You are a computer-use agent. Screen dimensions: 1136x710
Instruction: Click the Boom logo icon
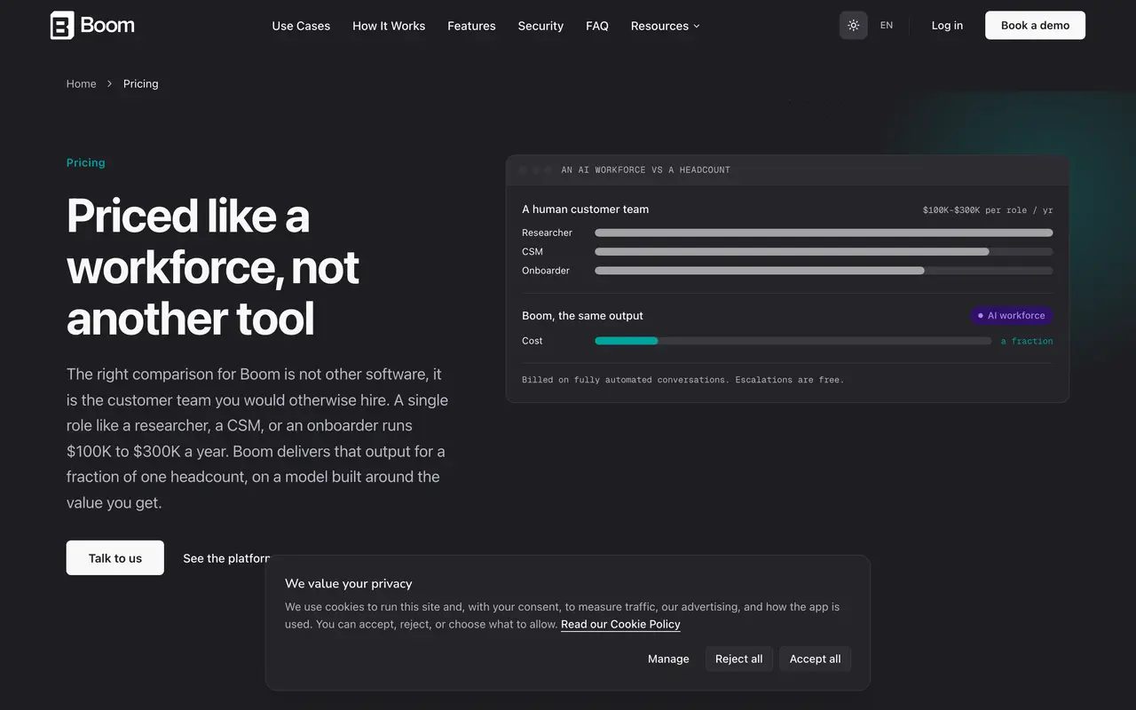coord(62,26)
